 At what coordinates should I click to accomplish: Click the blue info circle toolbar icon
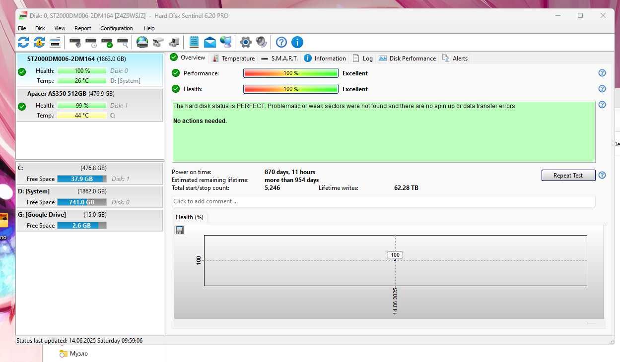(x=297, y=42)
